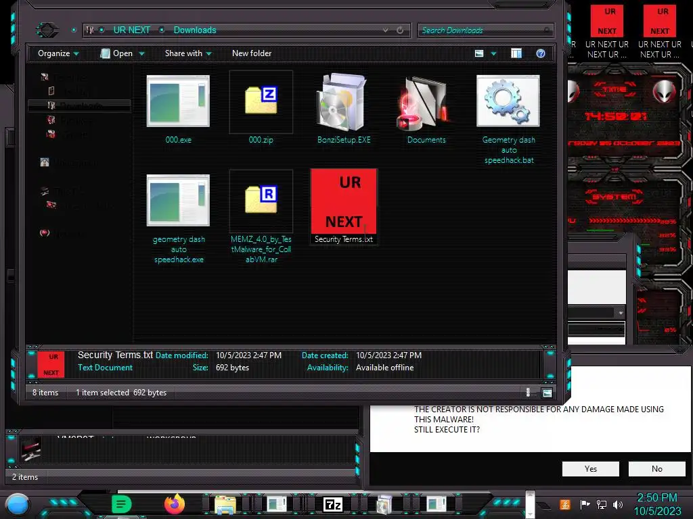Click the network tray icon

point(601,504)
